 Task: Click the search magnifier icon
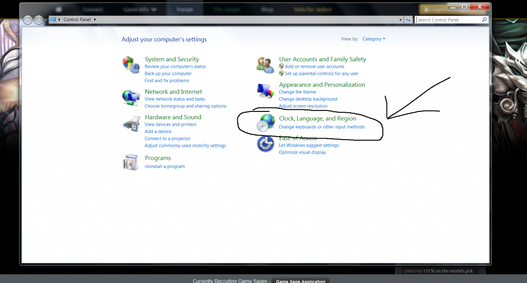[x=484, y=20]
